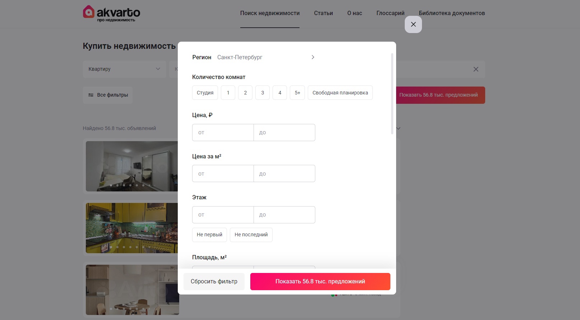Open first listing bedroom photo
The height and width of the screenshot is (320, 580).
132,166
